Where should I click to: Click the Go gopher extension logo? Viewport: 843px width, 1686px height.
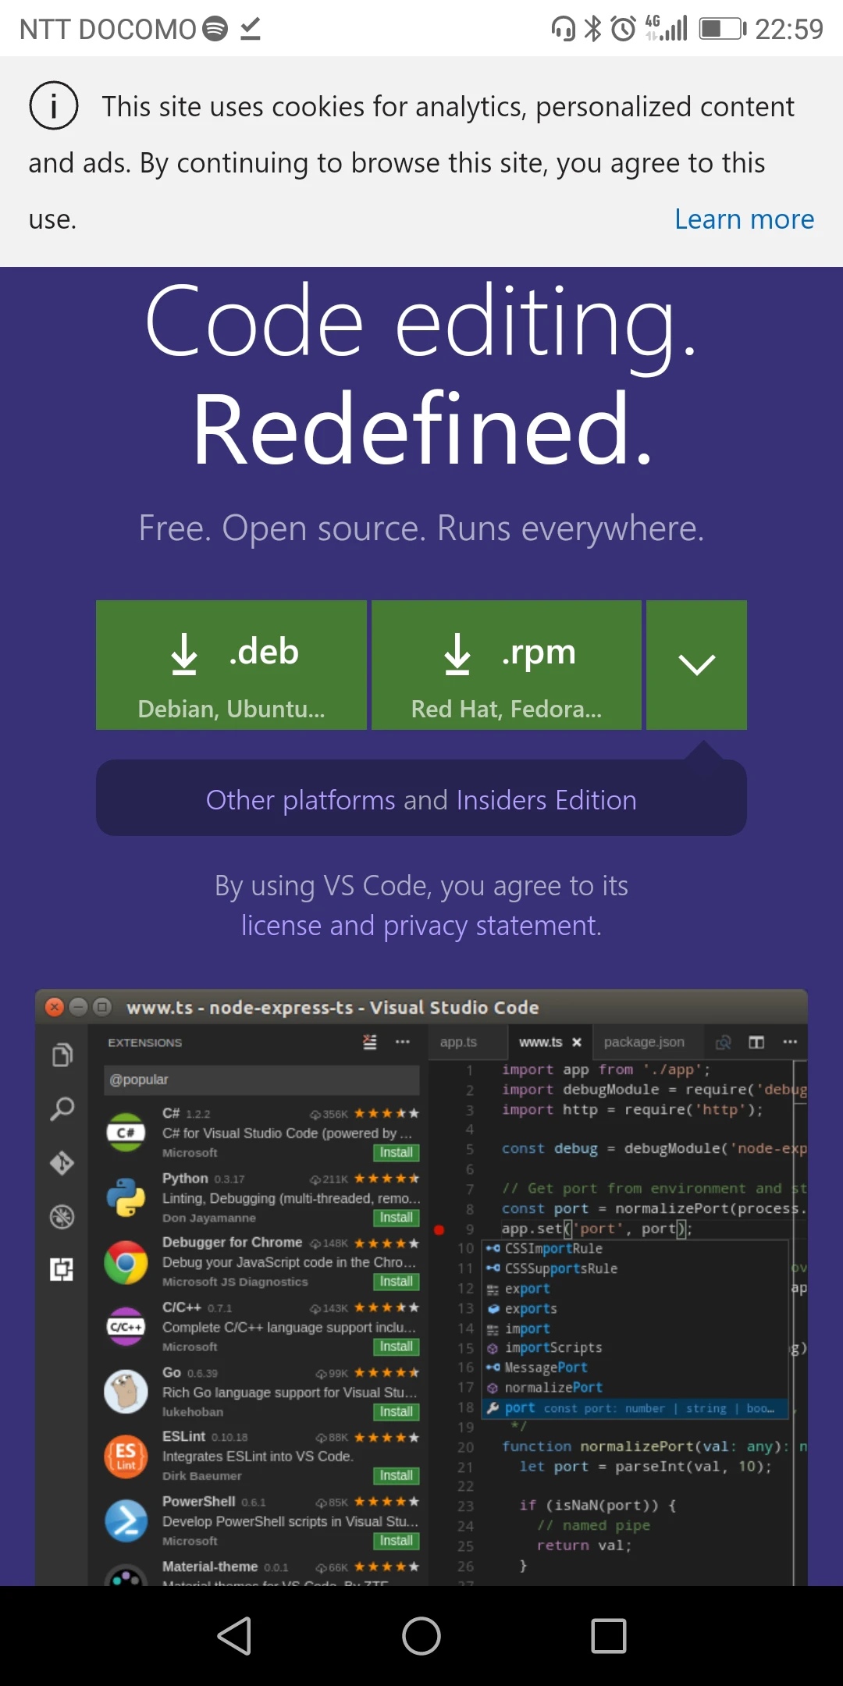[x=126, y=1392]
